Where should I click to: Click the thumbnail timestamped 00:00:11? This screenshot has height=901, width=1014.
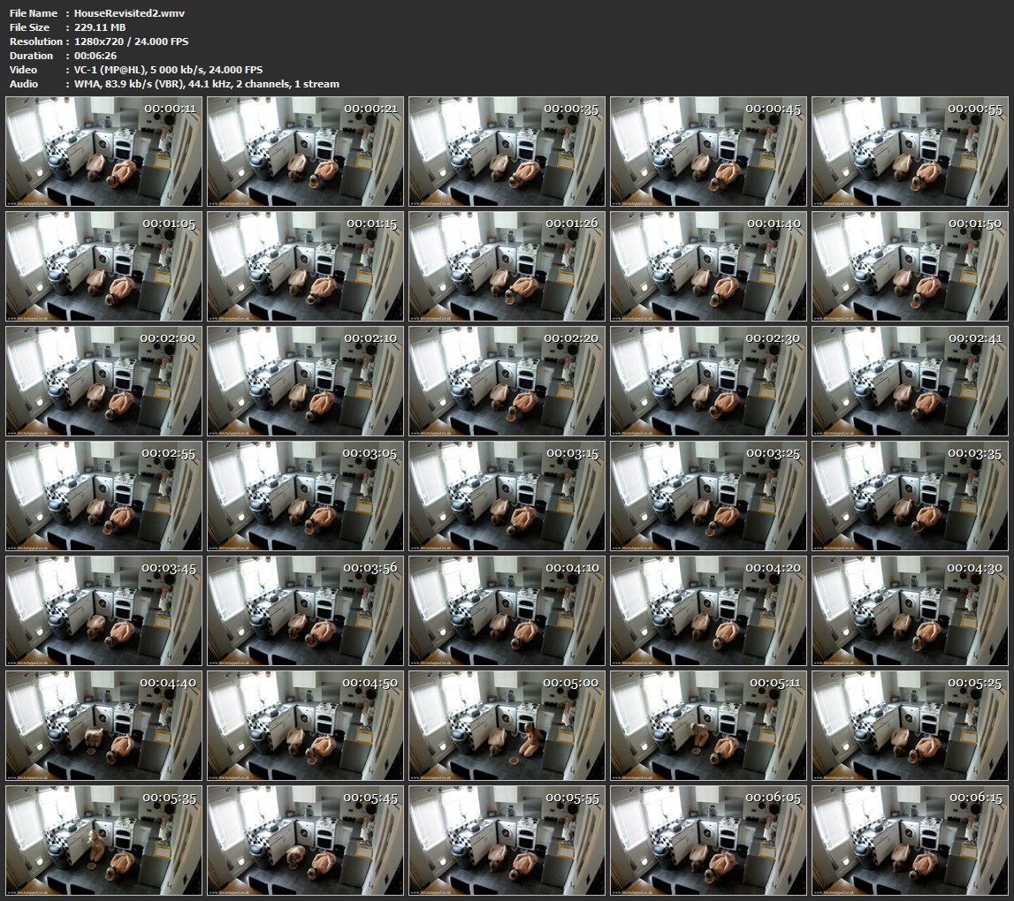click(x=104, y=152)
